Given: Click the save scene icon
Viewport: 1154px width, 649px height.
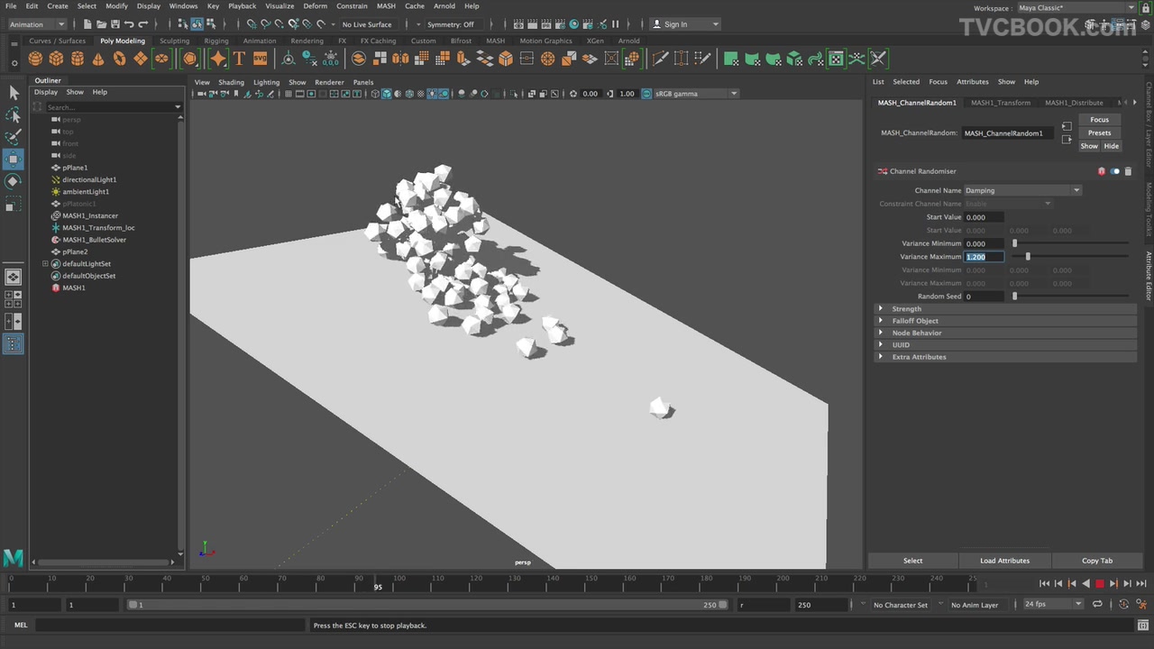Looking at the screenshot, I should pyautogui.click(x=114, y=24).
